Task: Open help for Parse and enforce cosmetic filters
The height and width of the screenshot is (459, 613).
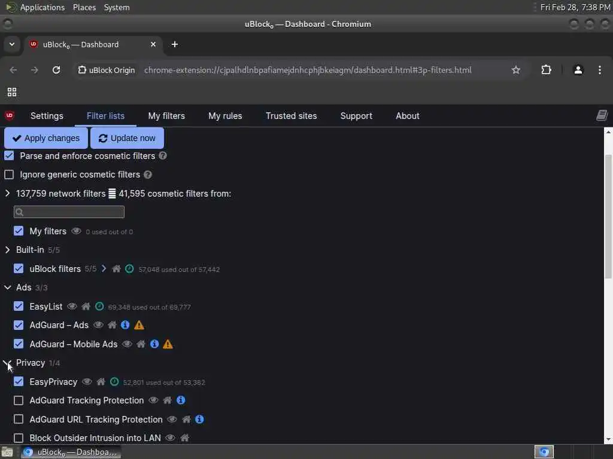Action: pyautogui.click(x=163, y=155)
